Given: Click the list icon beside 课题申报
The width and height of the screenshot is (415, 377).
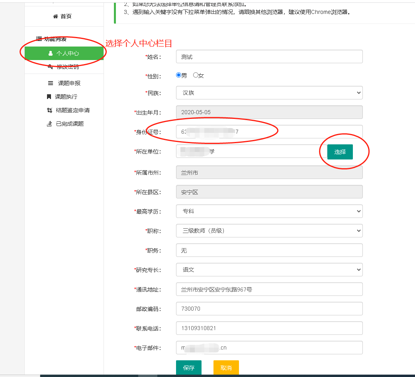Looking at the screenshot, I should (x=51, y=83).
